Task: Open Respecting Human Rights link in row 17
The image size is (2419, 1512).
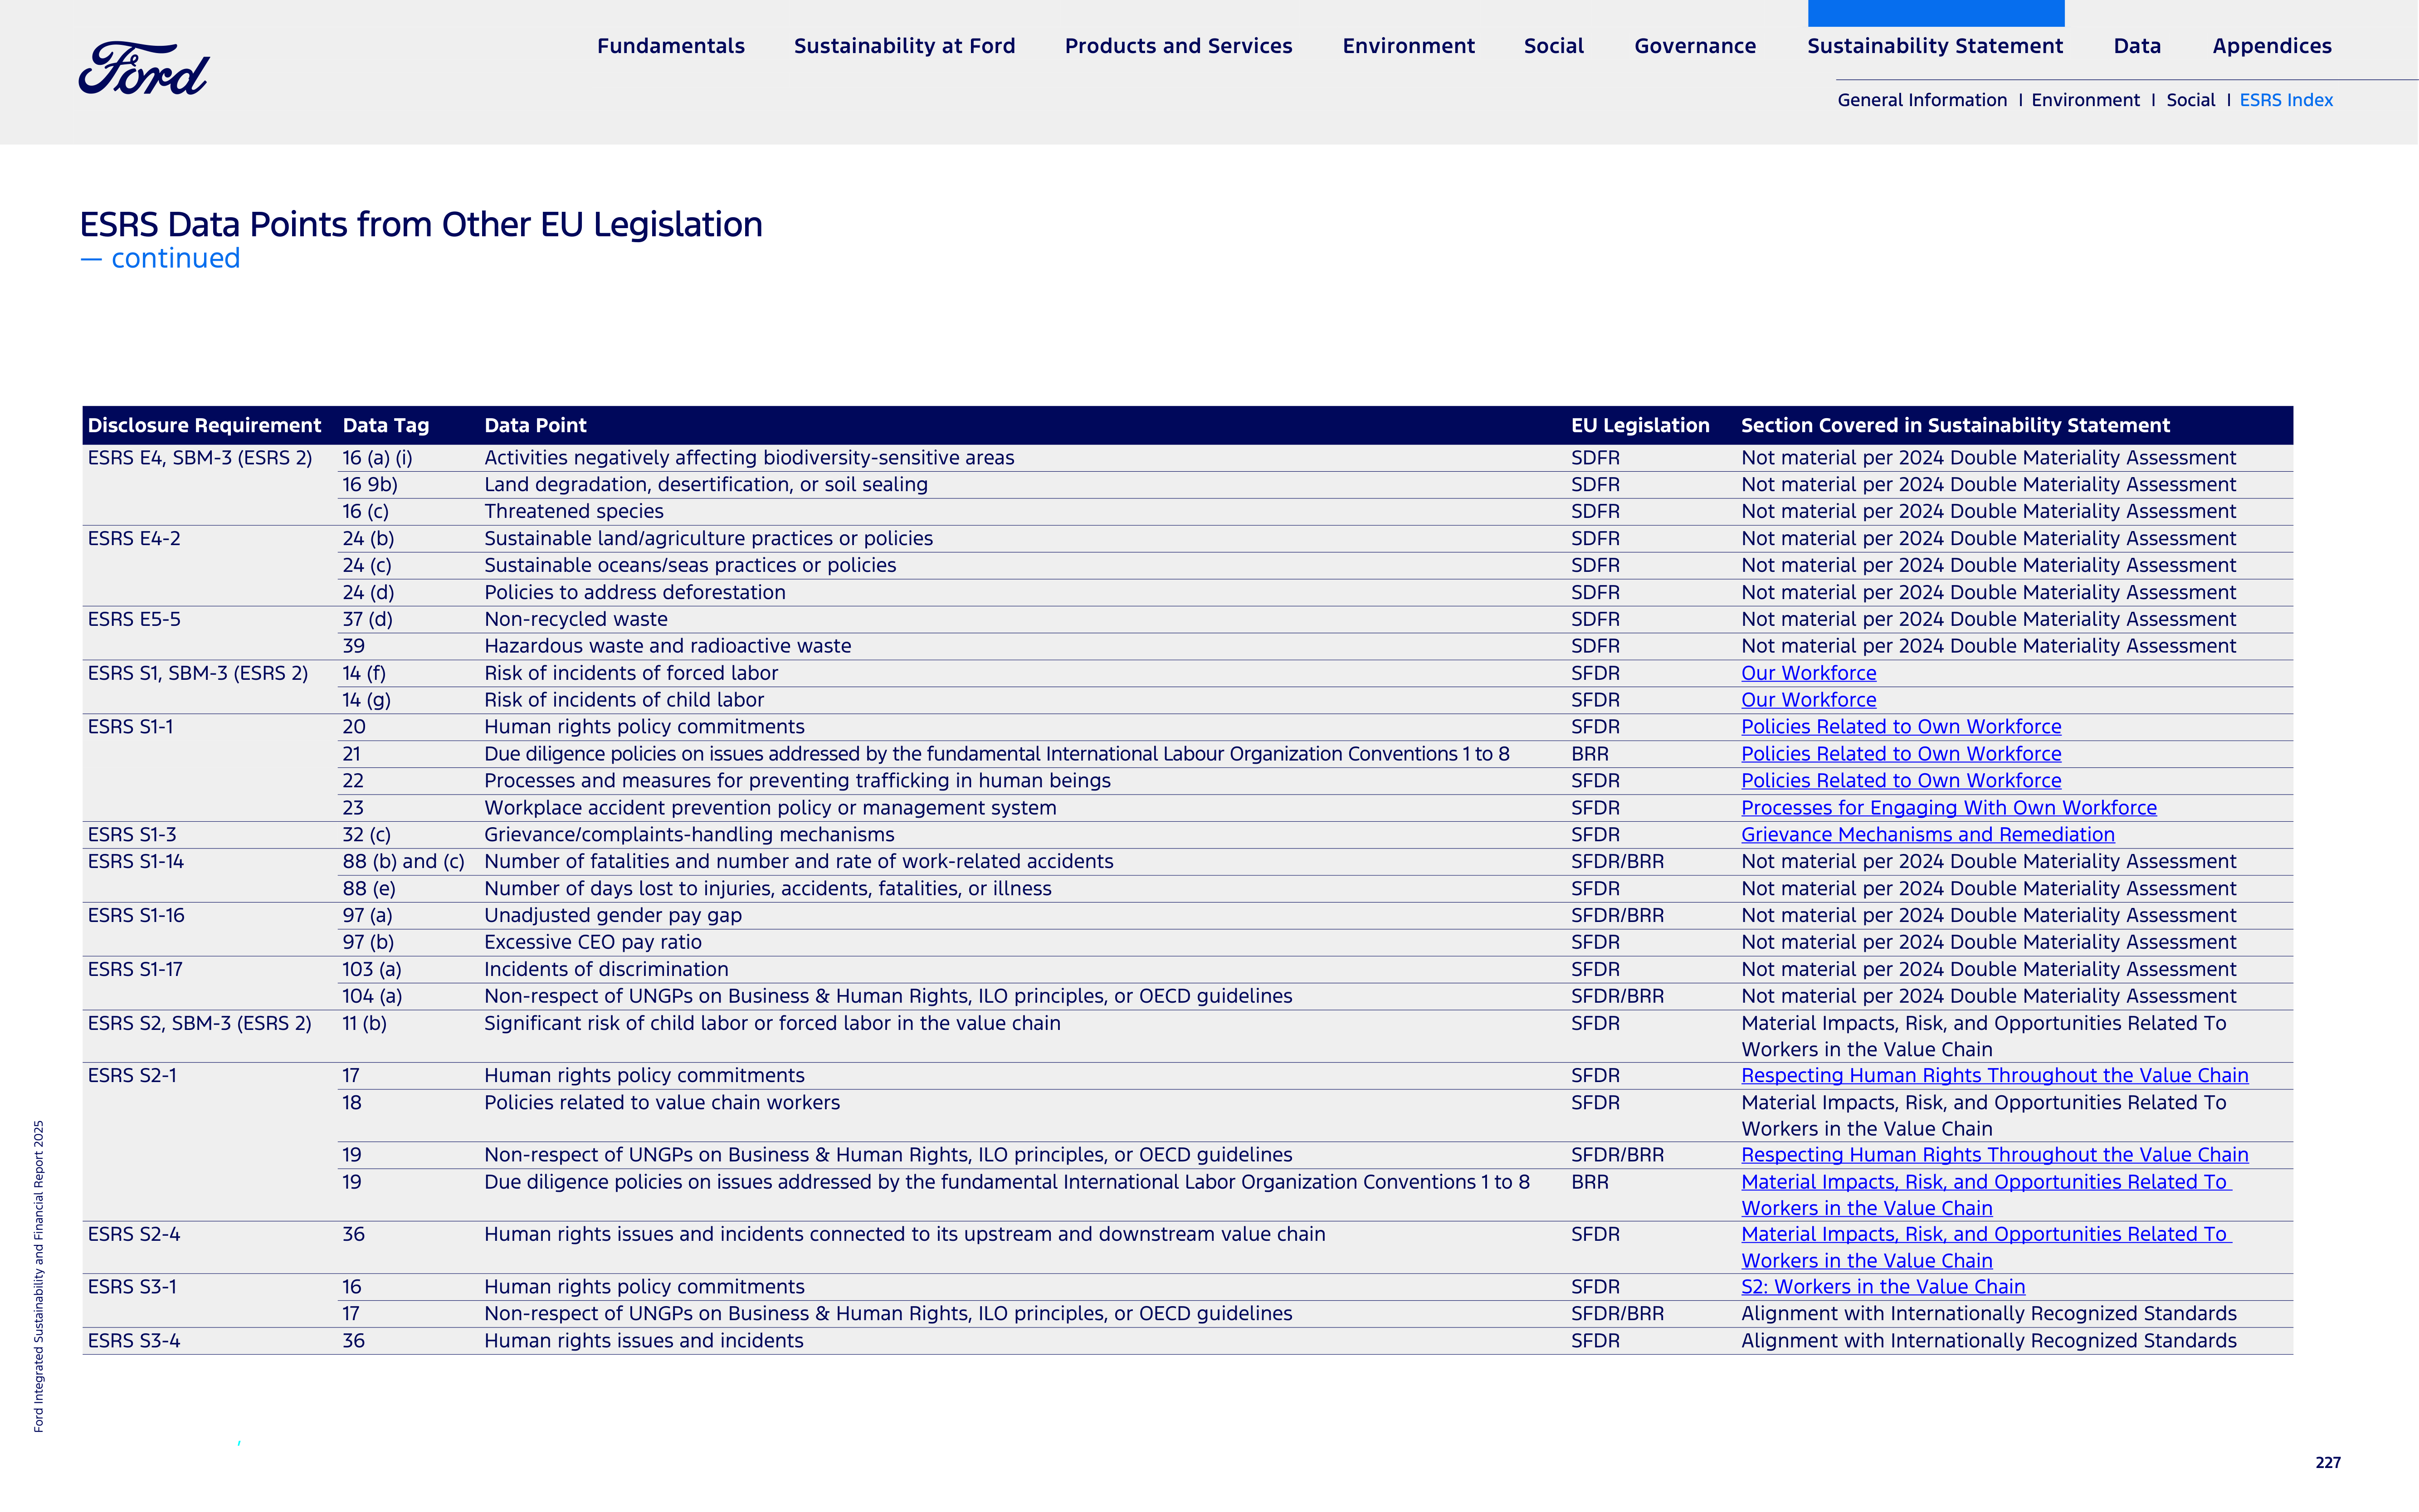Action: click(1995, 1076)
